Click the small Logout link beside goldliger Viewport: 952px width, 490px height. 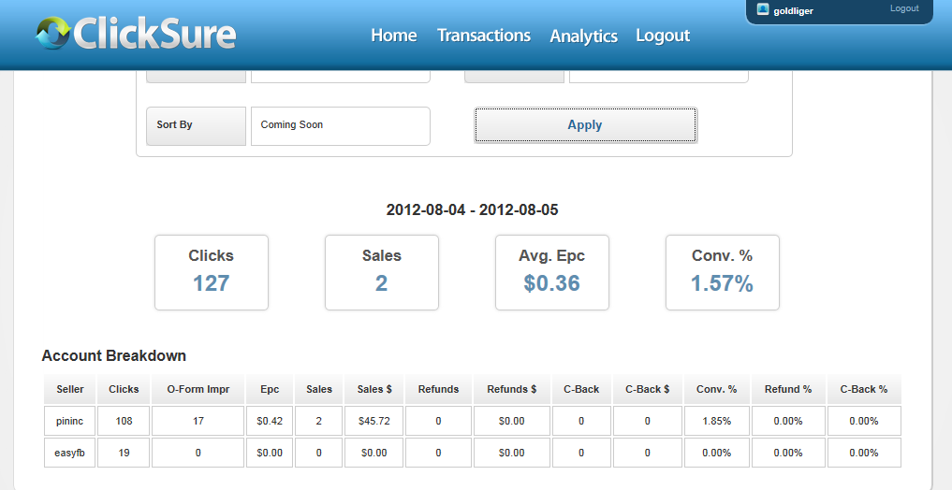904,8
